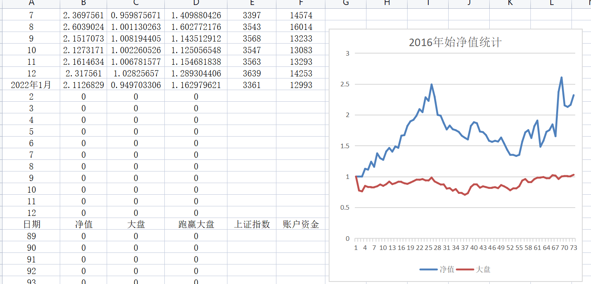Click the blue 净值 line peak
The image size is (591, 284).
(x=562, y=77)
